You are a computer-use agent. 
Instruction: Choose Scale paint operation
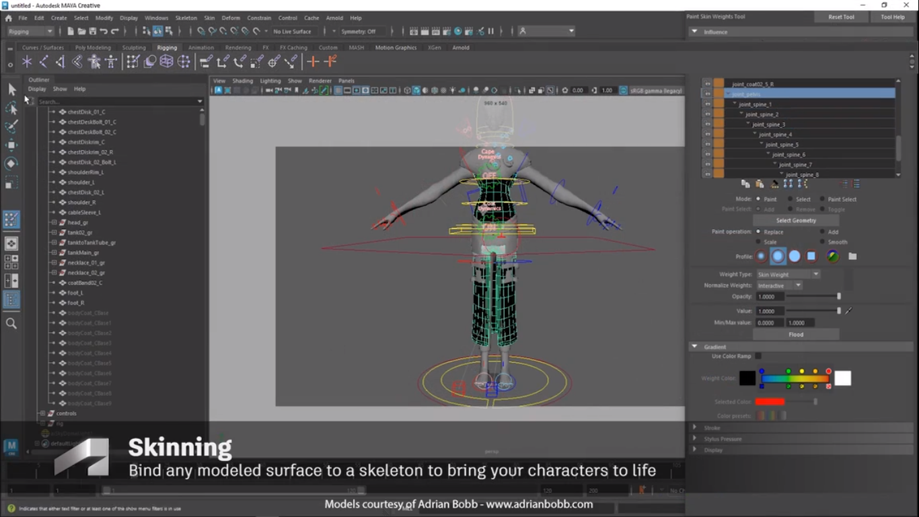pyautogui.click(x=758, y=242)
